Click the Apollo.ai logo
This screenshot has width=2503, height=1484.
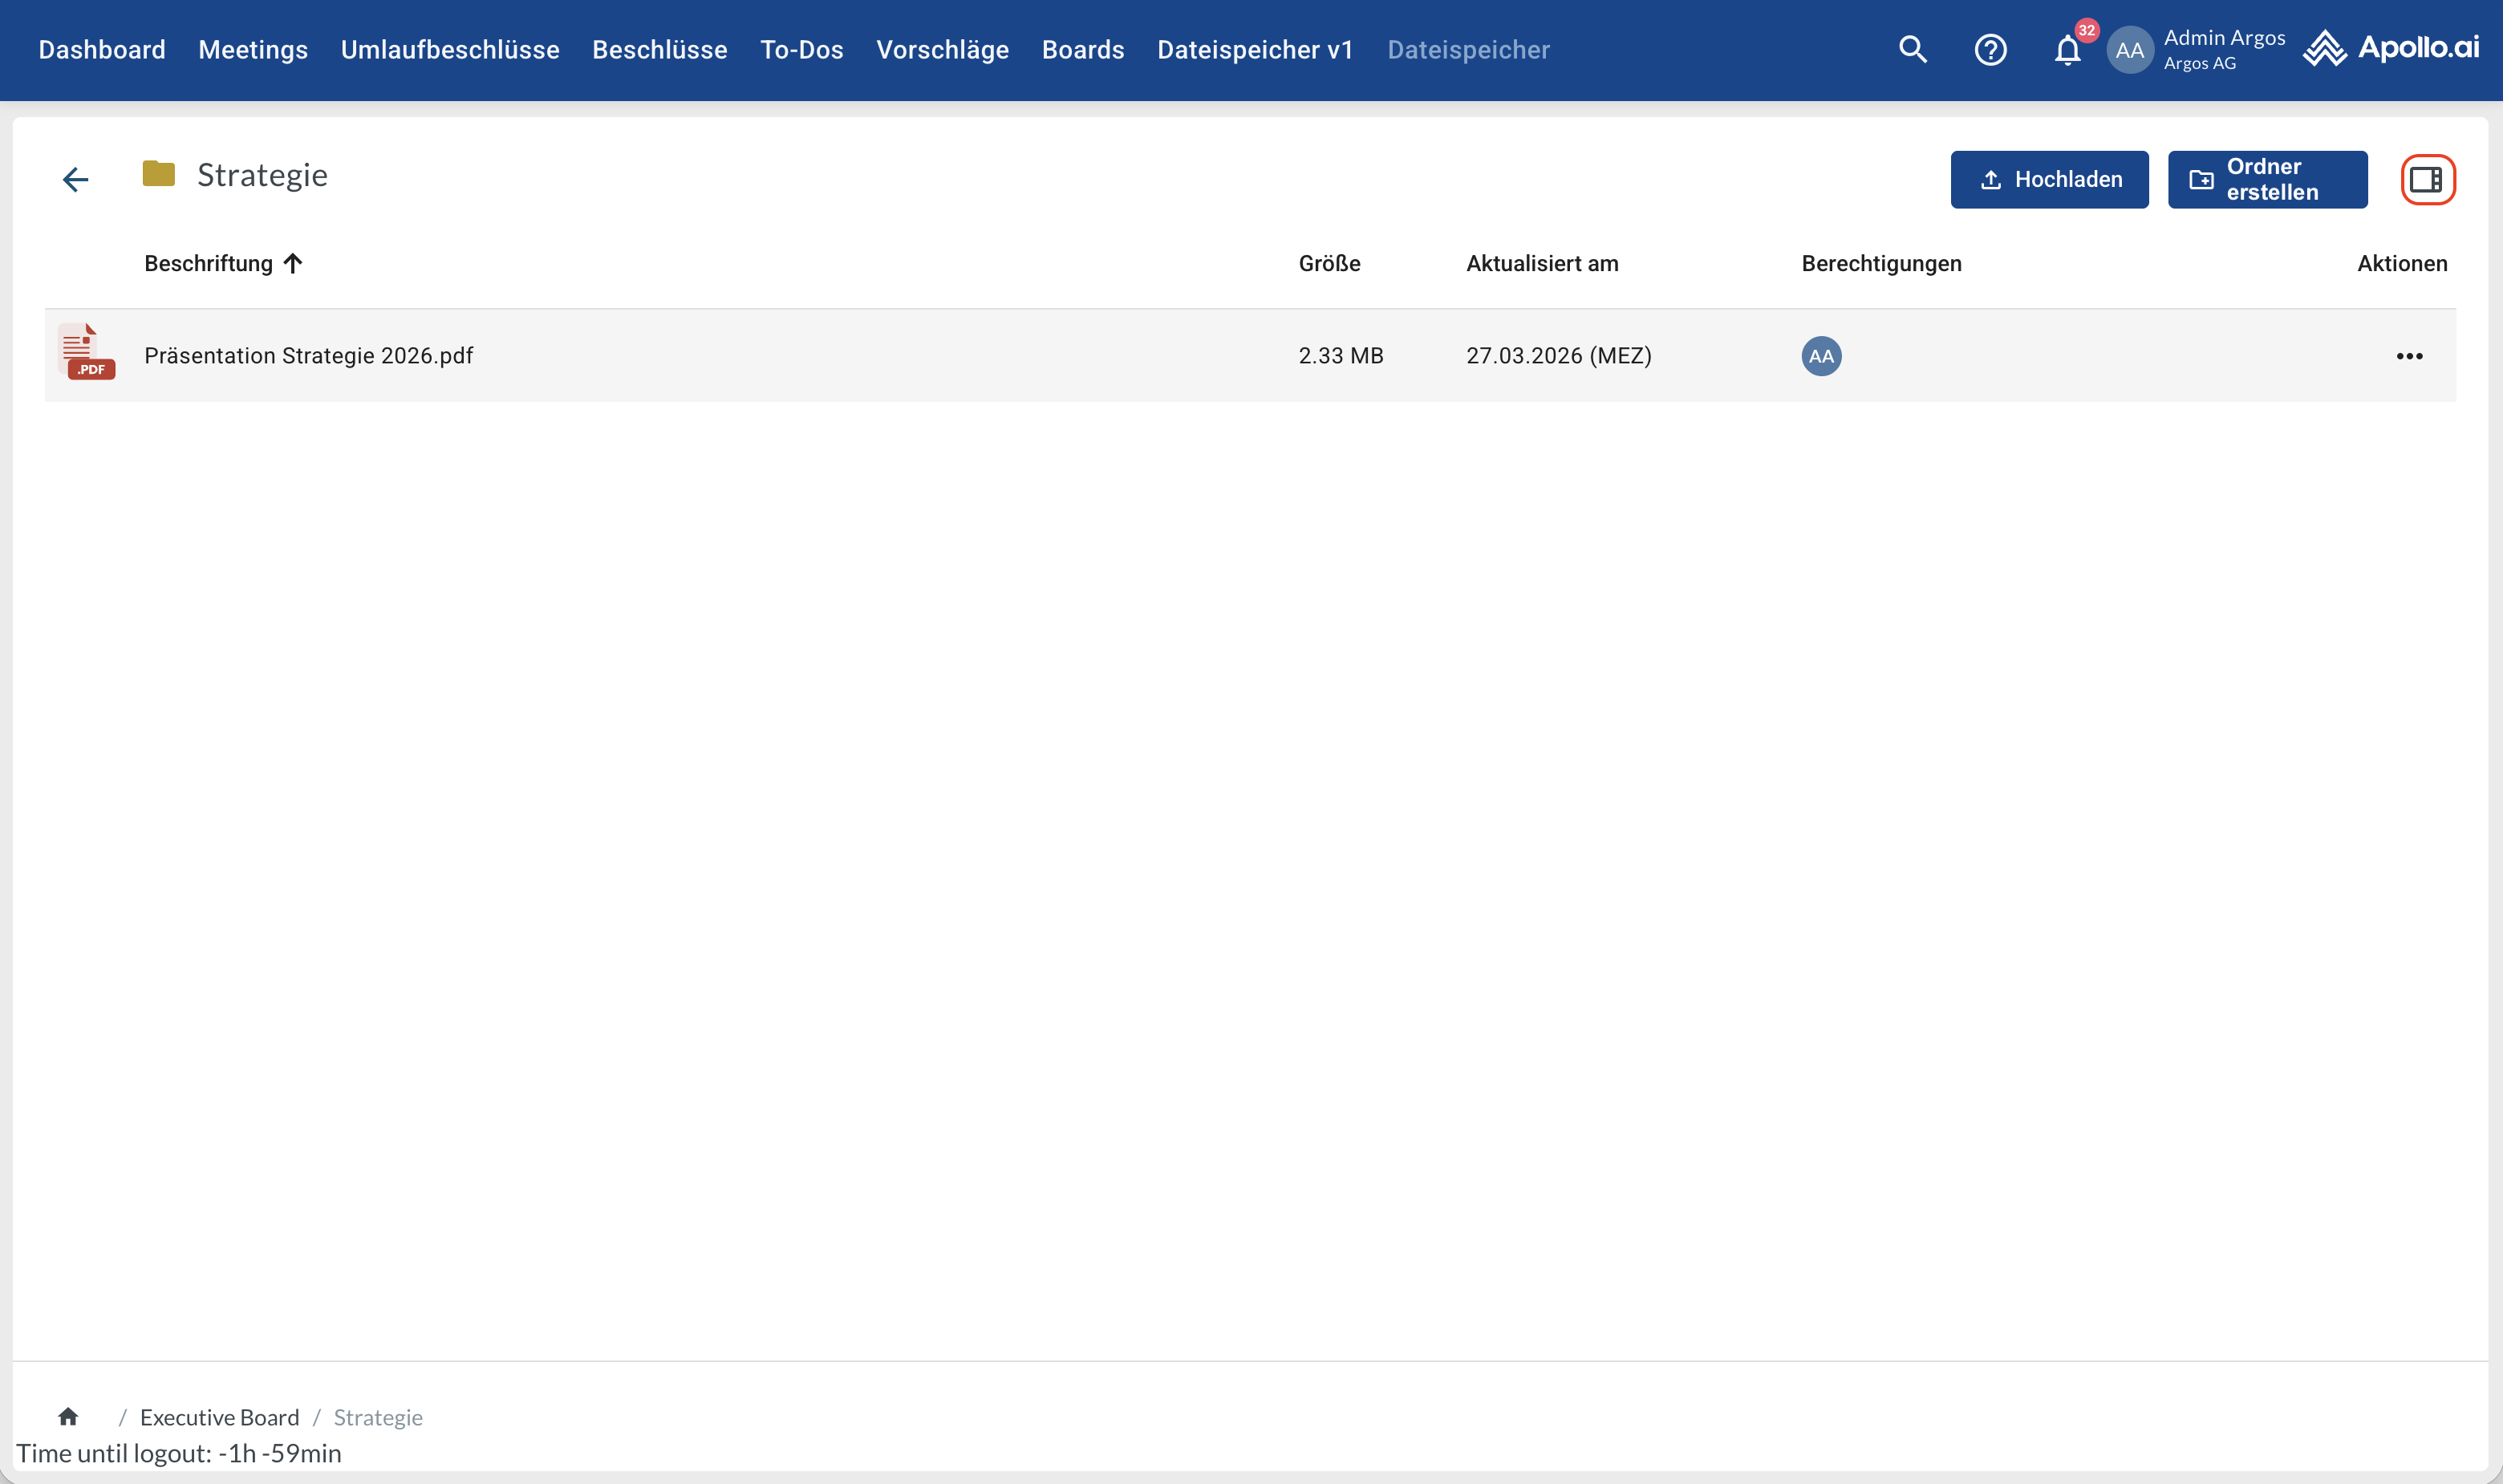click(2391, 48)
